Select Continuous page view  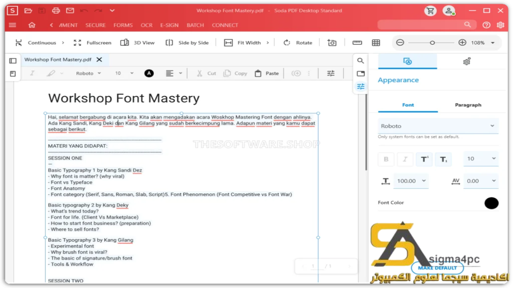pyautogui.click(x=36, y=43)
